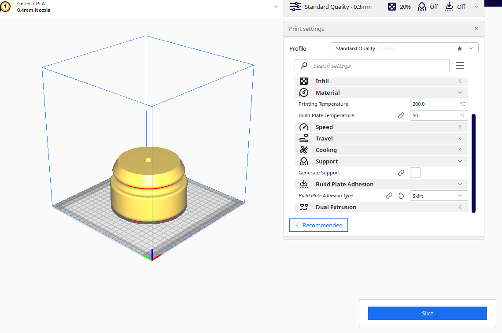Expand the Dual Extrusion category

point(381,207)
